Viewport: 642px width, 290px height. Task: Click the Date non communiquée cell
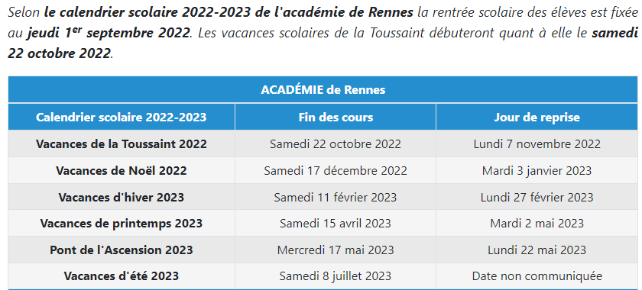[x=537, y=276]
